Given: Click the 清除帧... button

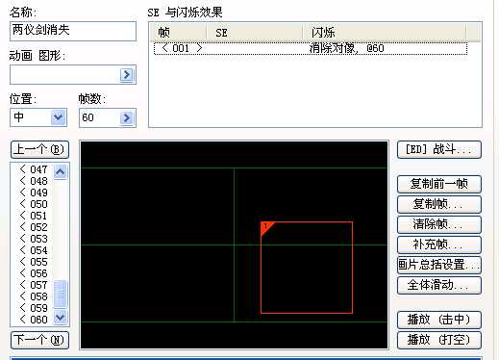Looking at the screenshot, I should (439, 224).
